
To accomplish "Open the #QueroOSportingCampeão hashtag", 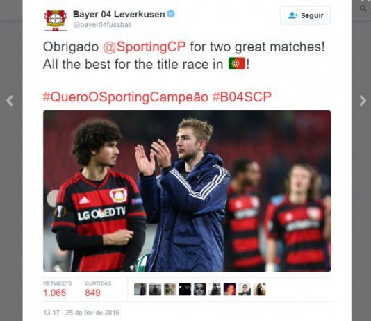I will (125, 97).
